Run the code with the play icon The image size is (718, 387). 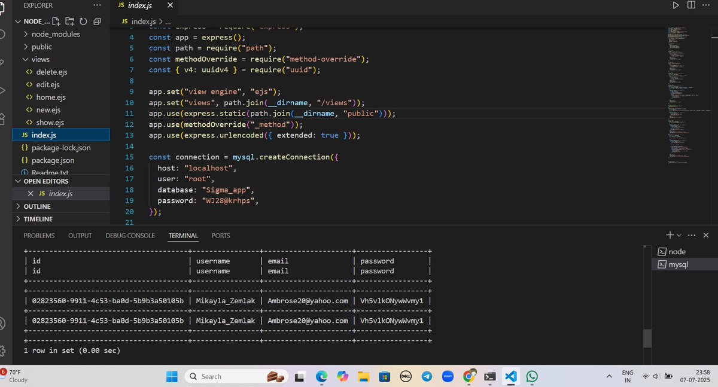pos(676,5)
